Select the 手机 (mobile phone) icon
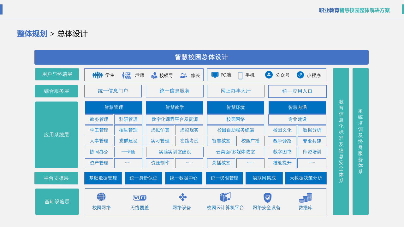 241,74
